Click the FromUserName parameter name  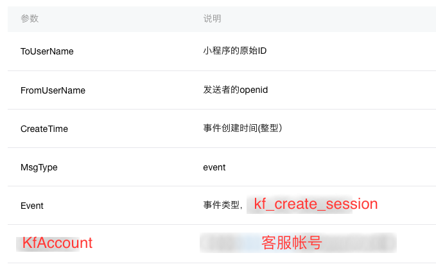tap(53, 90)
